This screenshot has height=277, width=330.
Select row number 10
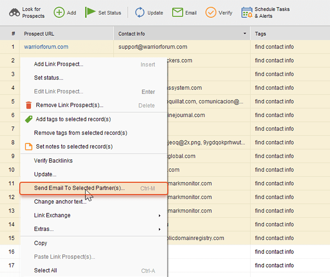11,170
